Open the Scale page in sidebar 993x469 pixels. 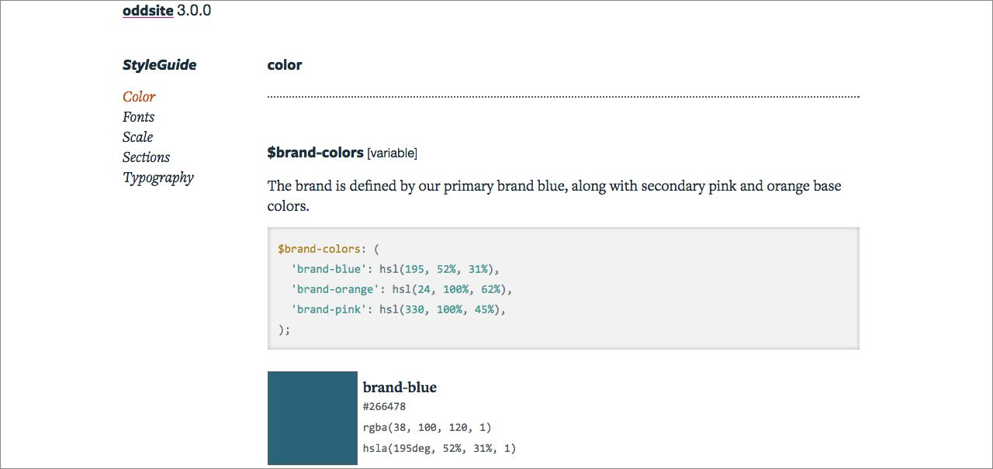tap(137, 137)
